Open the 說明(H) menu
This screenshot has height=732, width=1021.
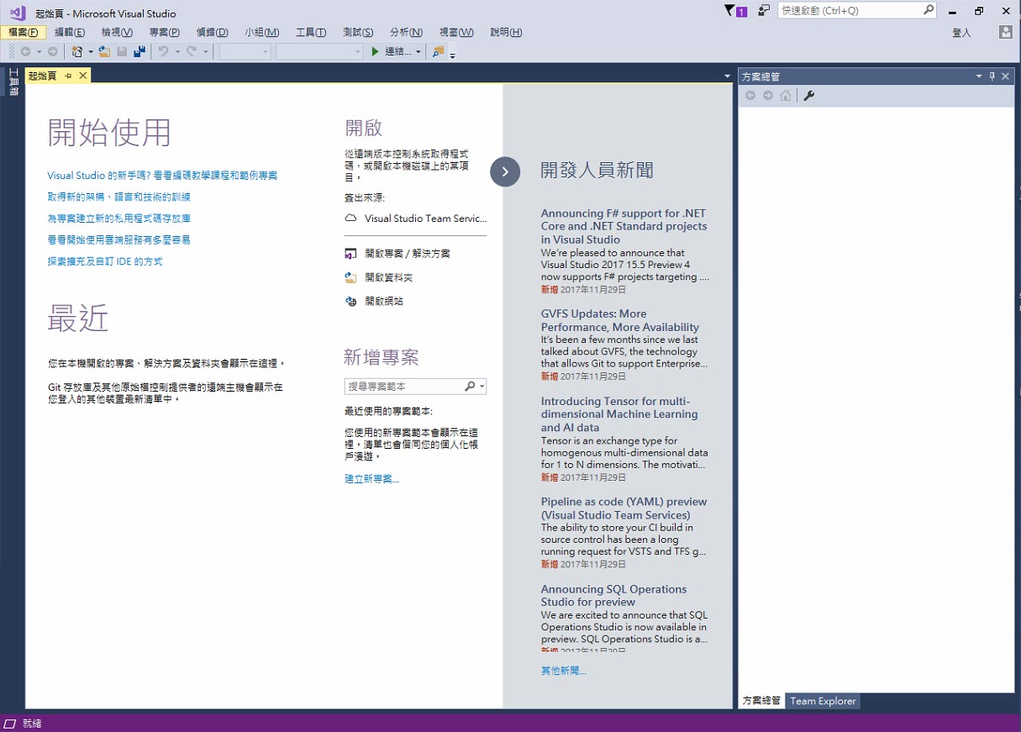point(506,32)
